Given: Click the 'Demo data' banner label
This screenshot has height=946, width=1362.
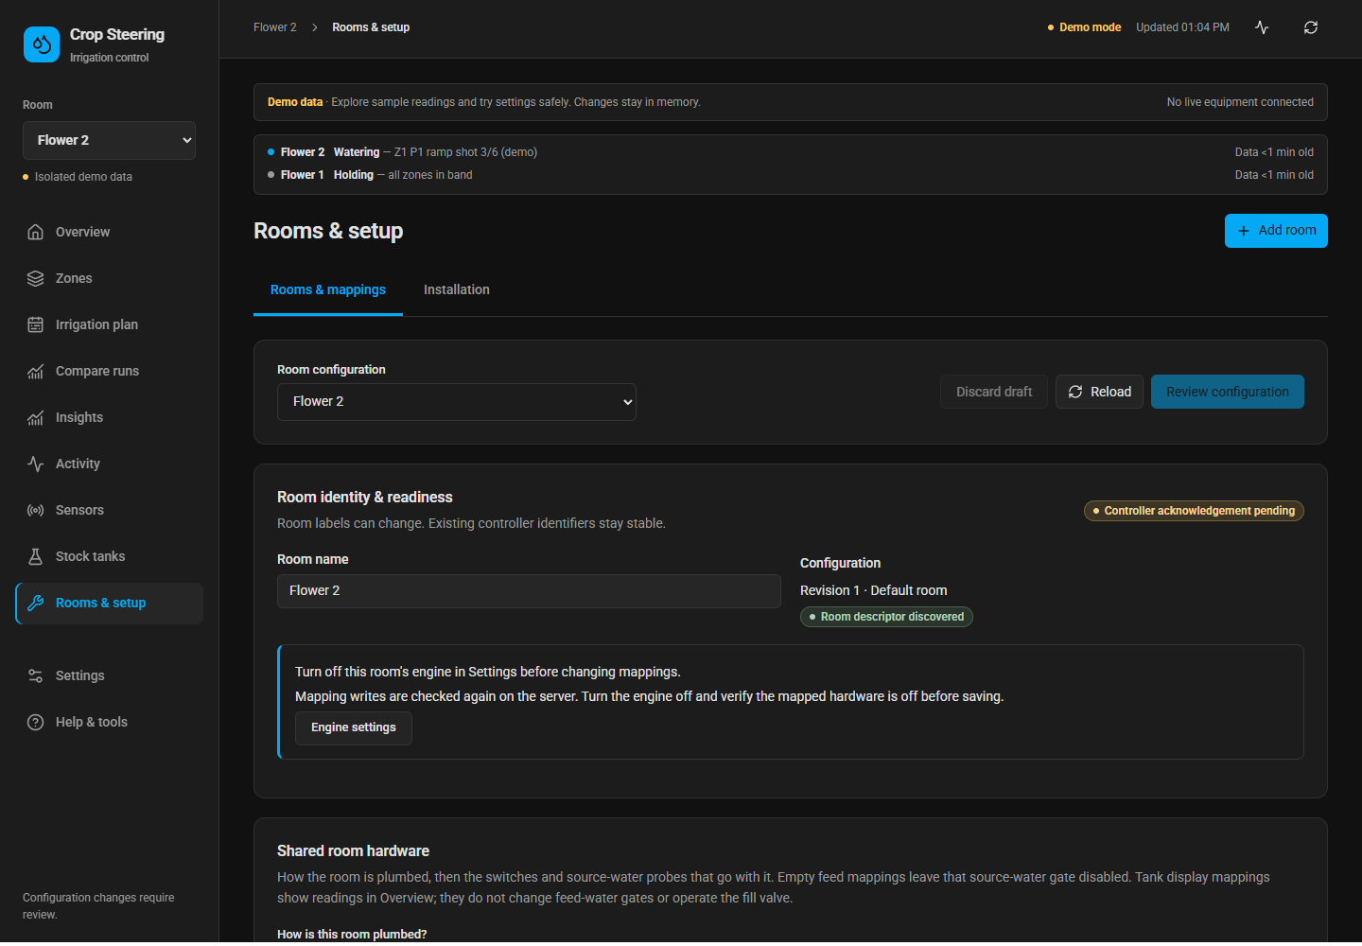Looking at the screenshot, I should click(x=295, y=102).
